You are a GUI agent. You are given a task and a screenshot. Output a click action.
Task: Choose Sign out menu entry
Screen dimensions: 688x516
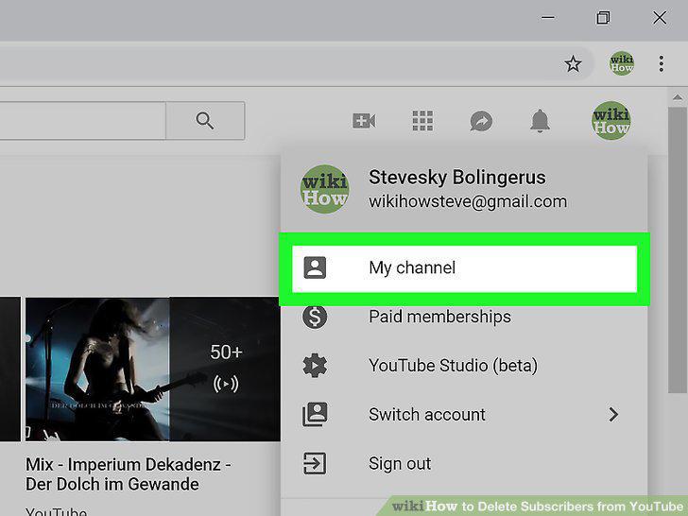464,463
